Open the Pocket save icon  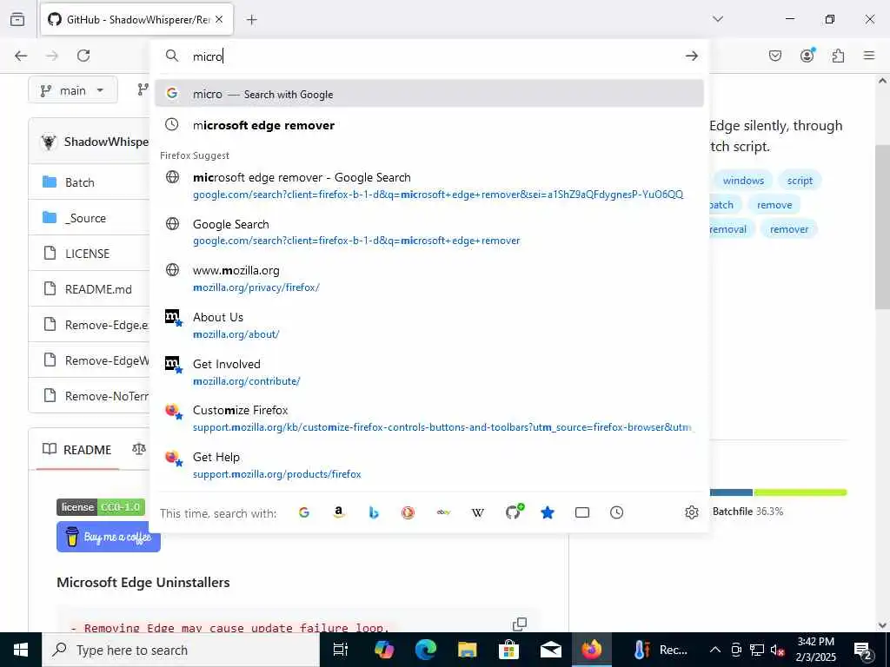774,56
